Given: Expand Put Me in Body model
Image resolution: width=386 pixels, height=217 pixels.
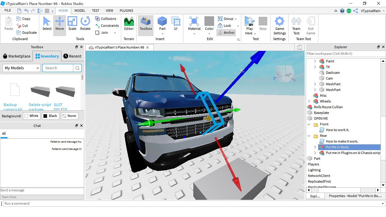Looking at the screenshot, I should coord(315,147).
